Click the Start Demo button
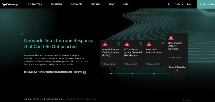Screen dimensions: 215x102 click(206, 4)
